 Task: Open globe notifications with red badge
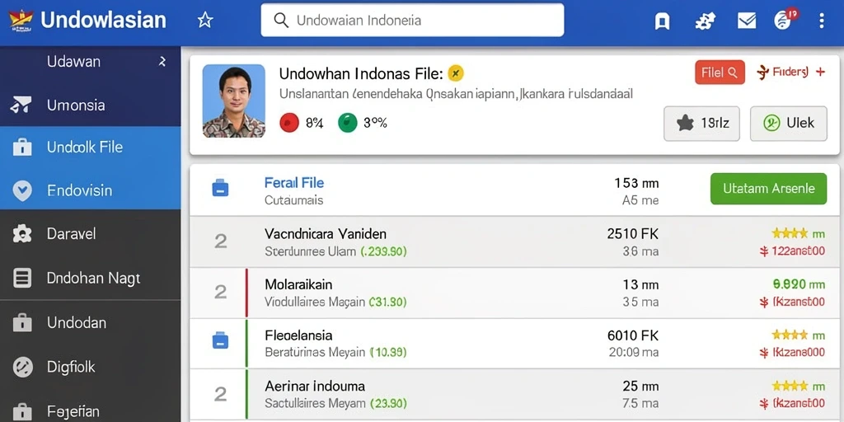click(785, 19)
